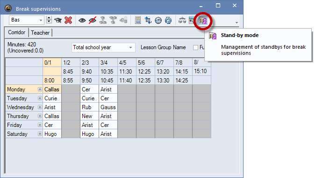Click the refresh arrows icon
The height and width of the screenshot is (178, 316).
pyautogui.click(x=168, y=21)
